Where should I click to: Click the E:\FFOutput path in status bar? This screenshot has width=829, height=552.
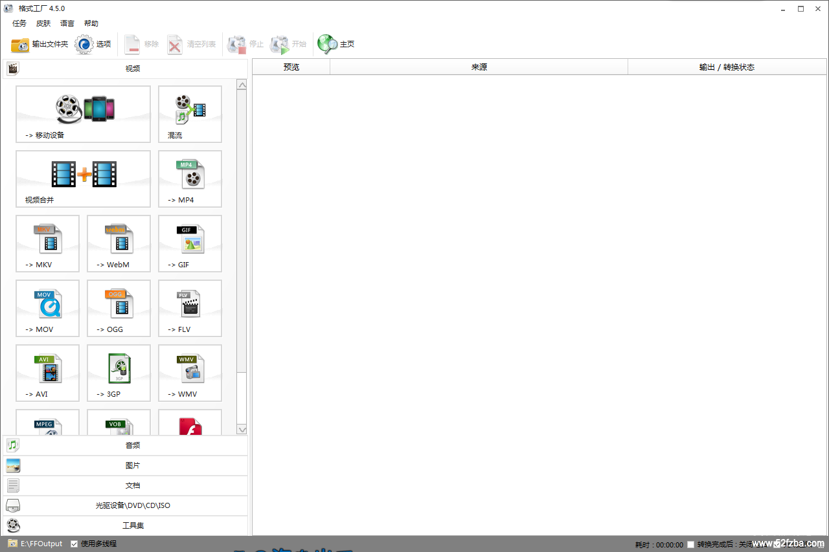coord(41,544)
